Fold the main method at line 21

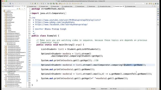[31, 45]
